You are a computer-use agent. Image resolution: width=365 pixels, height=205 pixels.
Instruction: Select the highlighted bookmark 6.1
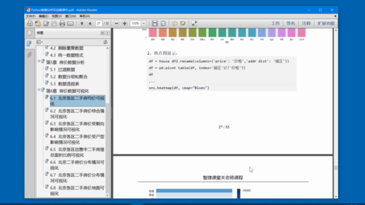[78, 101]
